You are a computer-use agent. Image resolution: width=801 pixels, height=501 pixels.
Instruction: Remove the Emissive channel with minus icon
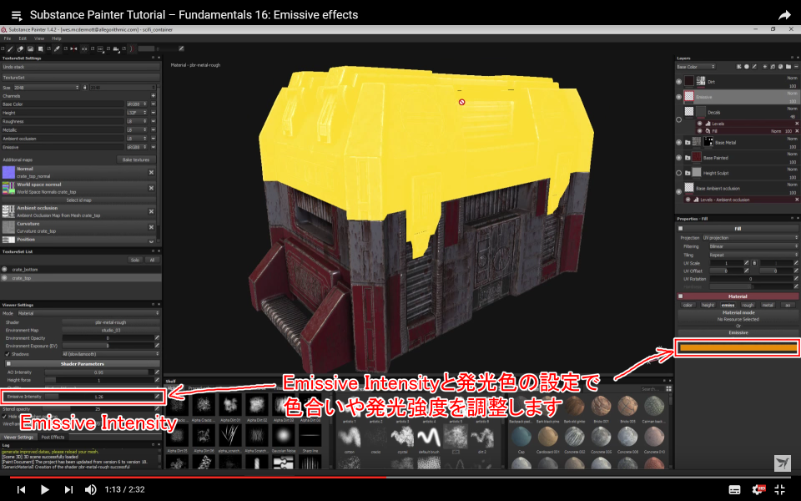pos(153,147)
